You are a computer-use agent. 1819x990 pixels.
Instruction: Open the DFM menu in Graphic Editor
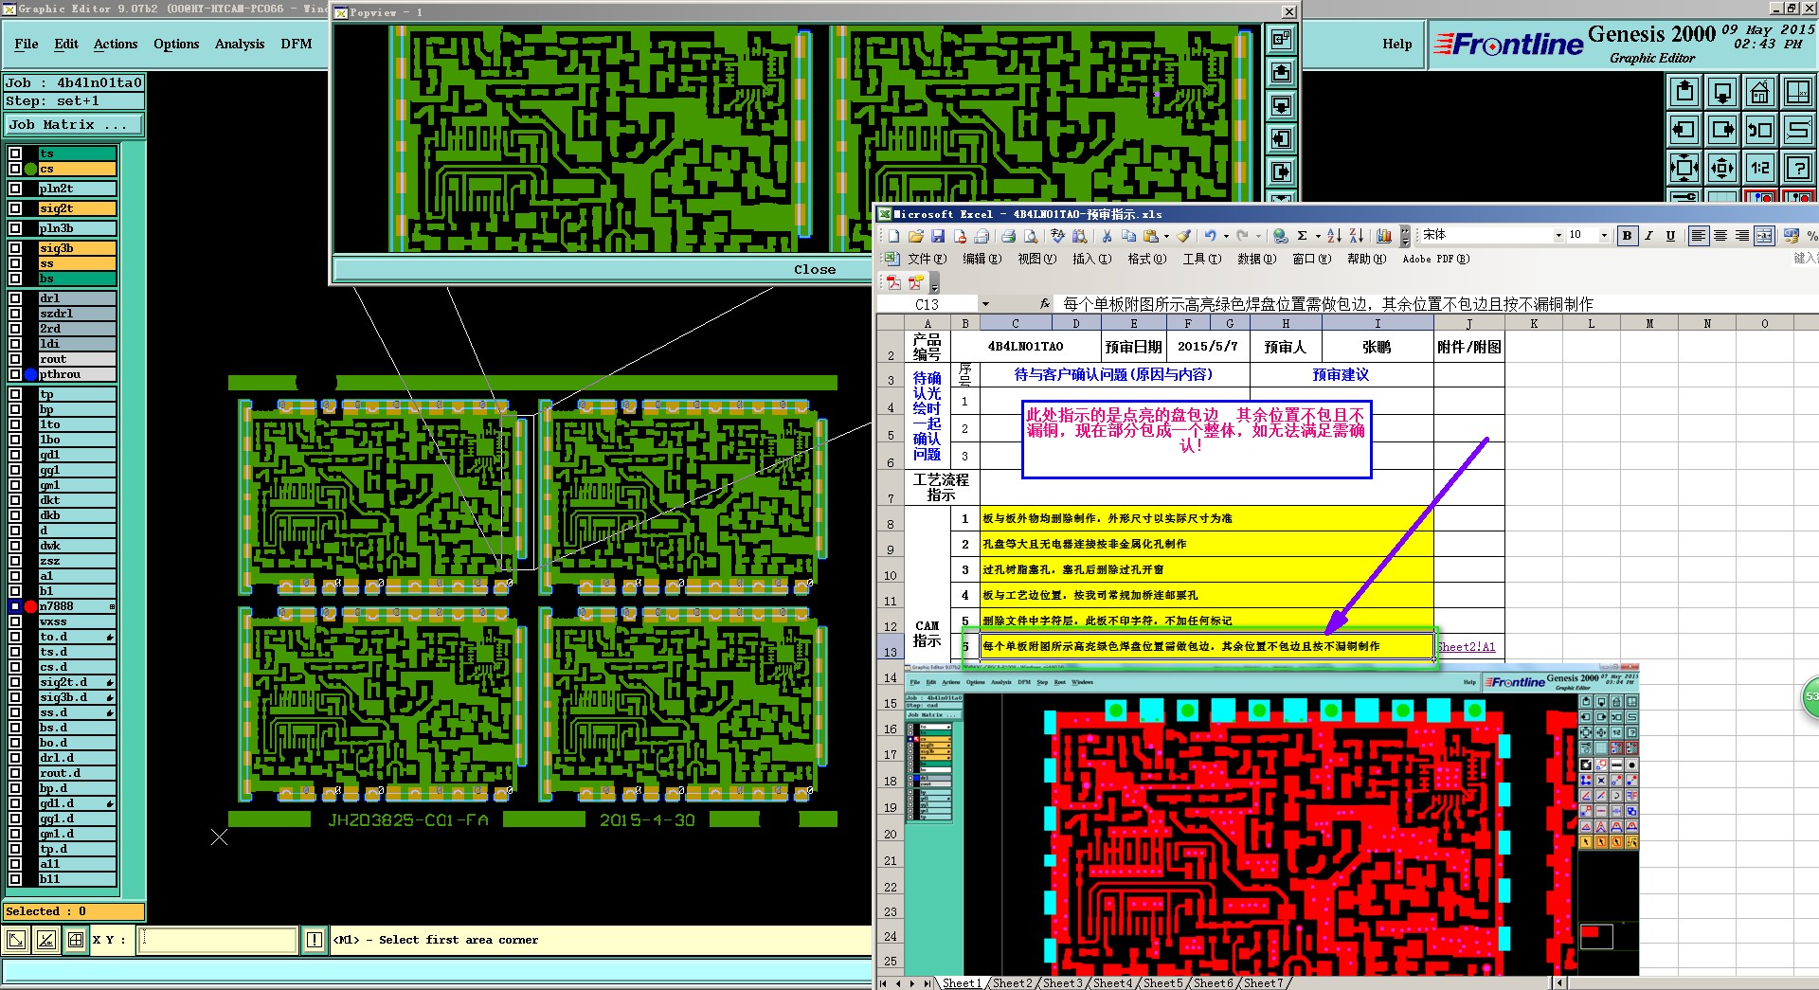pyautogui.click(x=297, y=44)
